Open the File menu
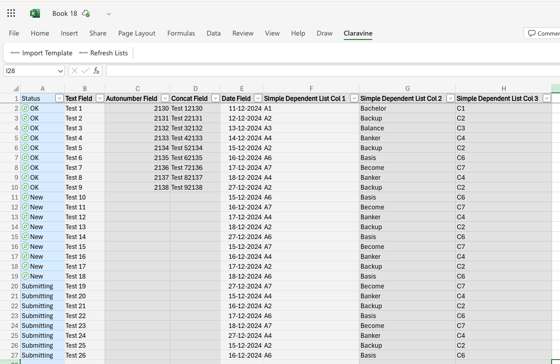The image size is (560, 364). pos(14,33)
